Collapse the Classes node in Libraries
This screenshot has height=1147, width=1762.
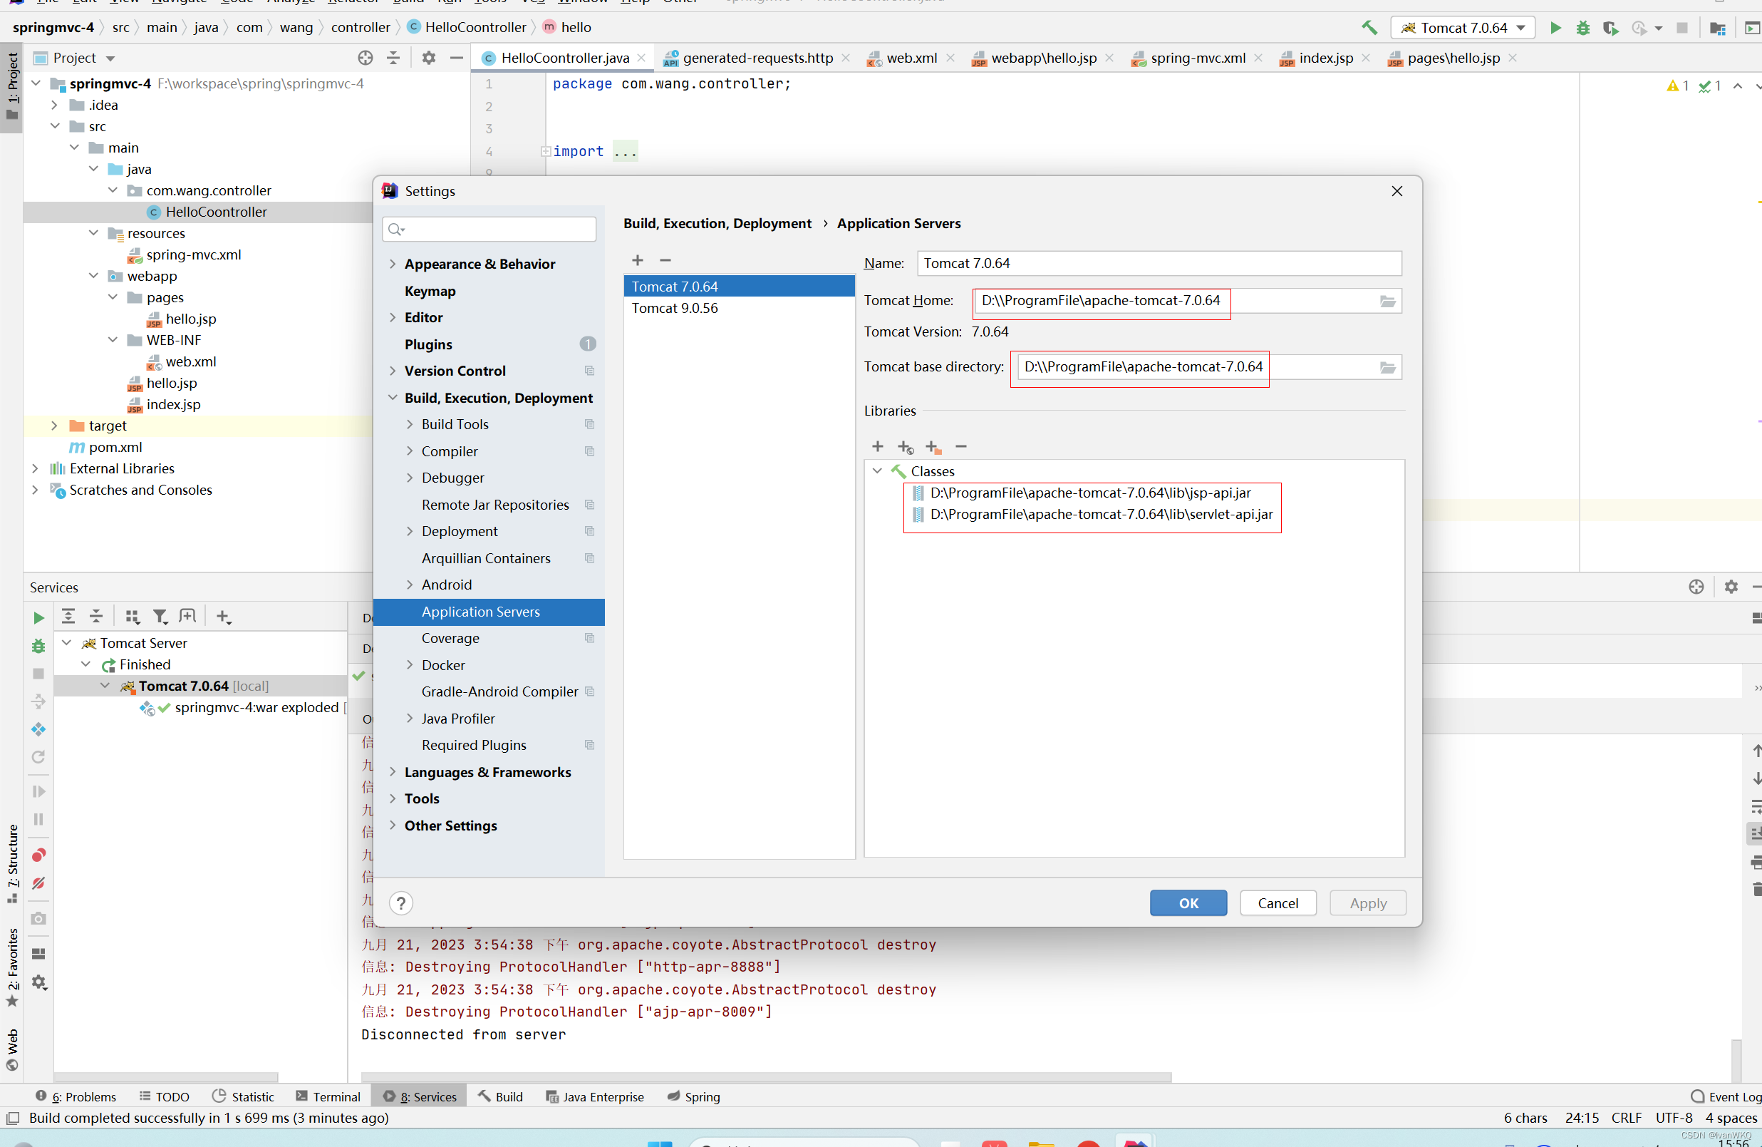[877, 470]
